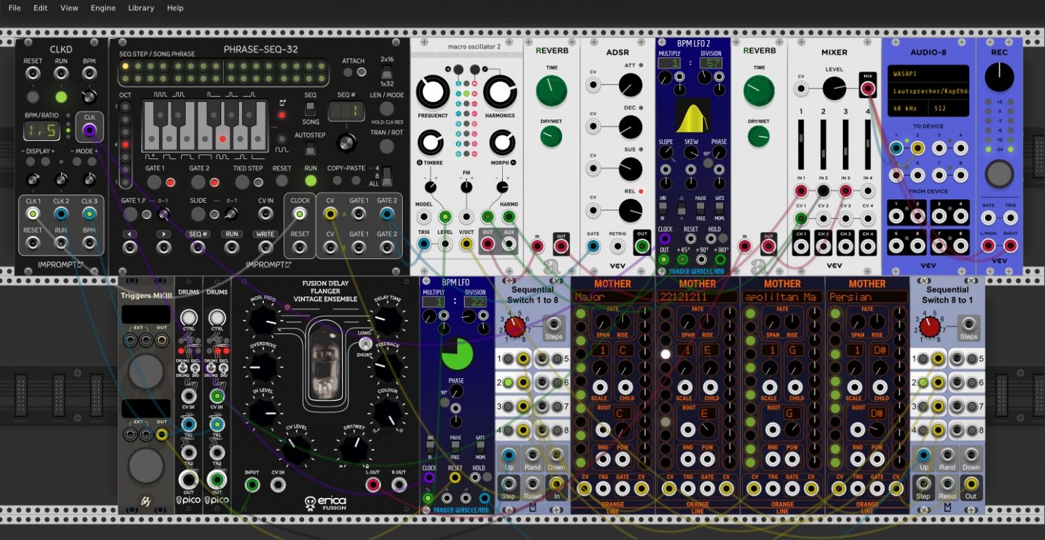
Task: Click the TIED STEP button on PHRASE-SEQ-32
Action: click(243, 182)
